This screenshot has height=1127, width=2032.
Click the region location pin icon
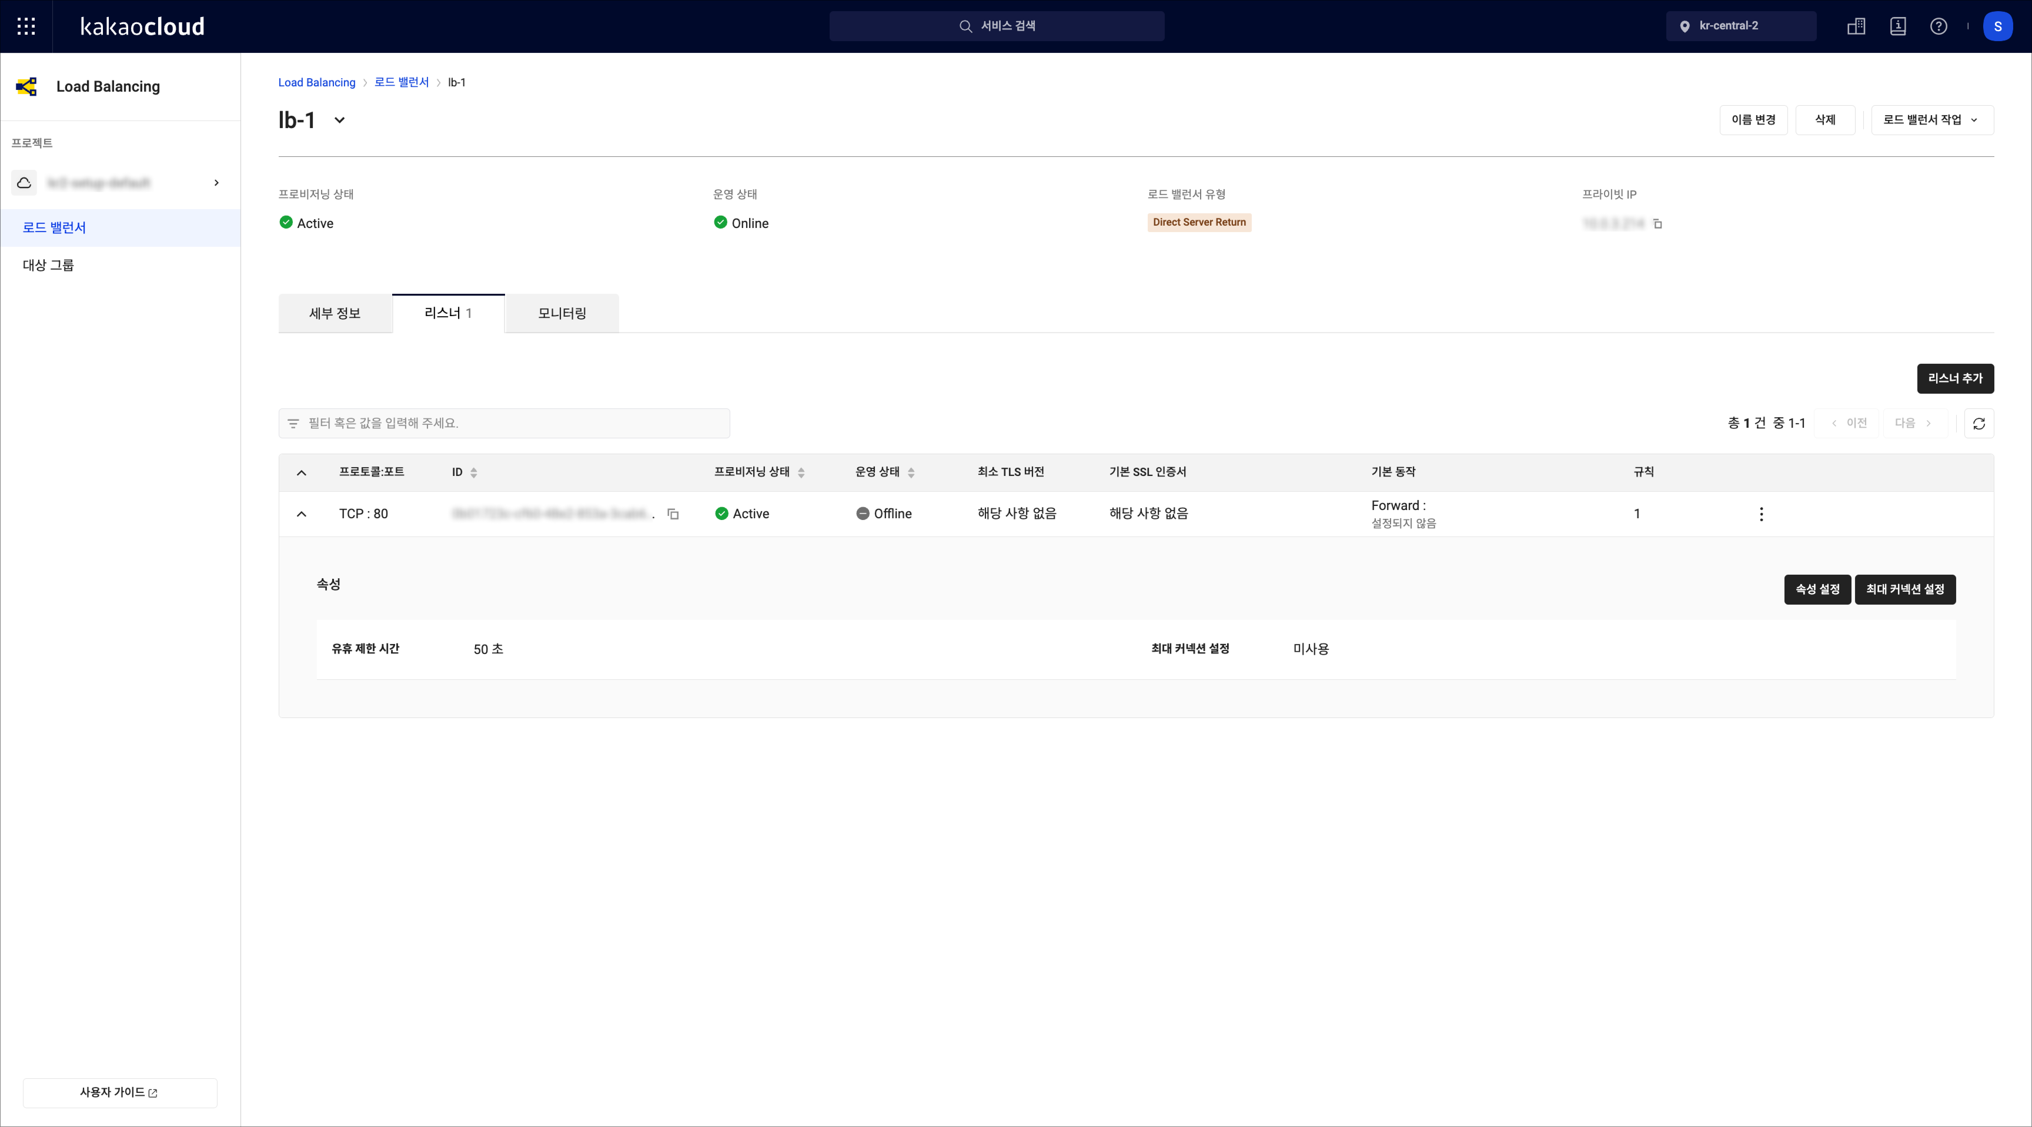coord(1685,26)
